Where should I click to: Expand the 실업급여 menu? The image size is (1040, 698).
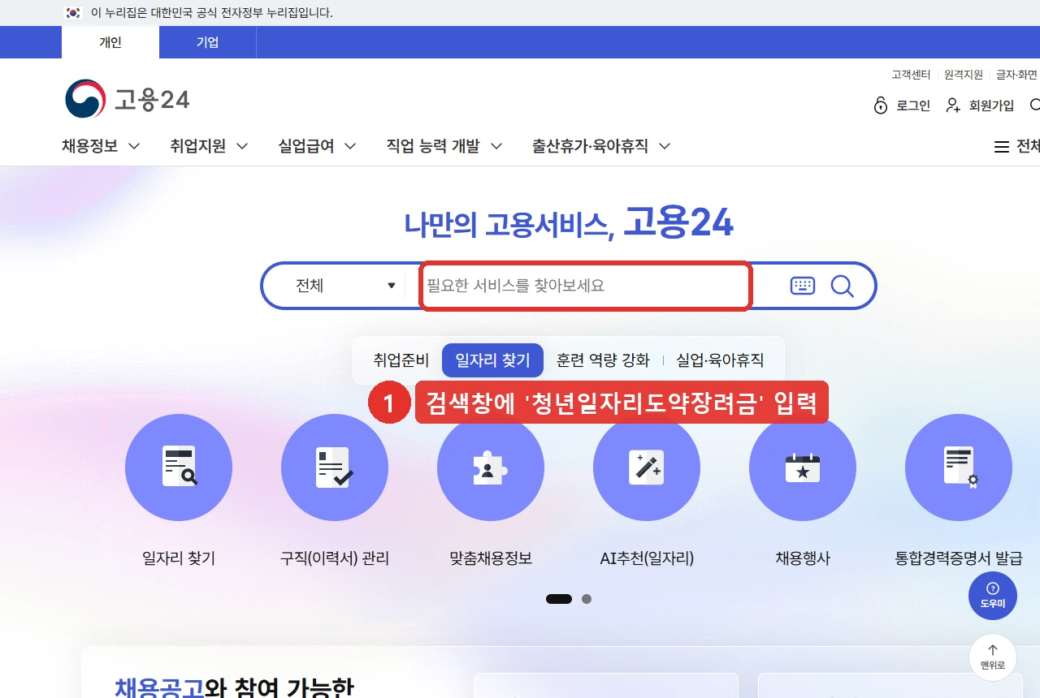(x=317, y=146)
